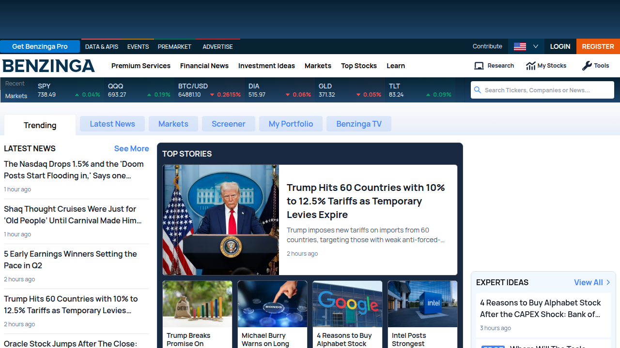Click Research link text
Viewport: 620px width, 348px height.
[501, 66]
